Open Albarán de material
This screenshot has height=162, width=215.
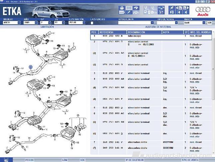click(158, 27)
